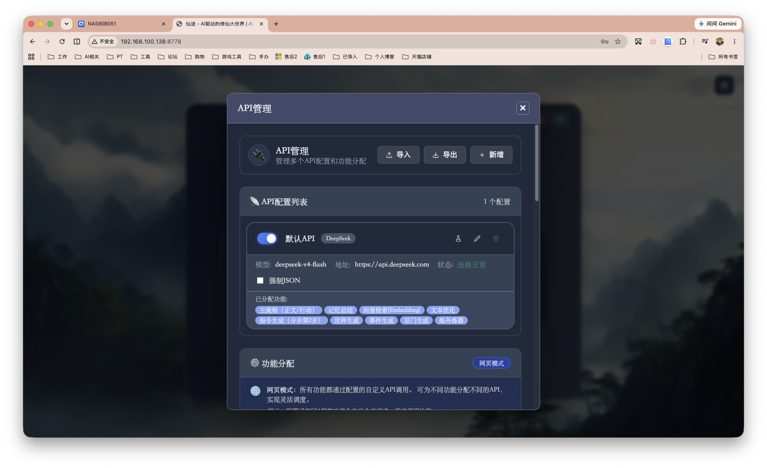Click the 记忆总结 function tag
The height and width of the screenshot is (468, 767).
pyautogui.click(x=340, y=310)
